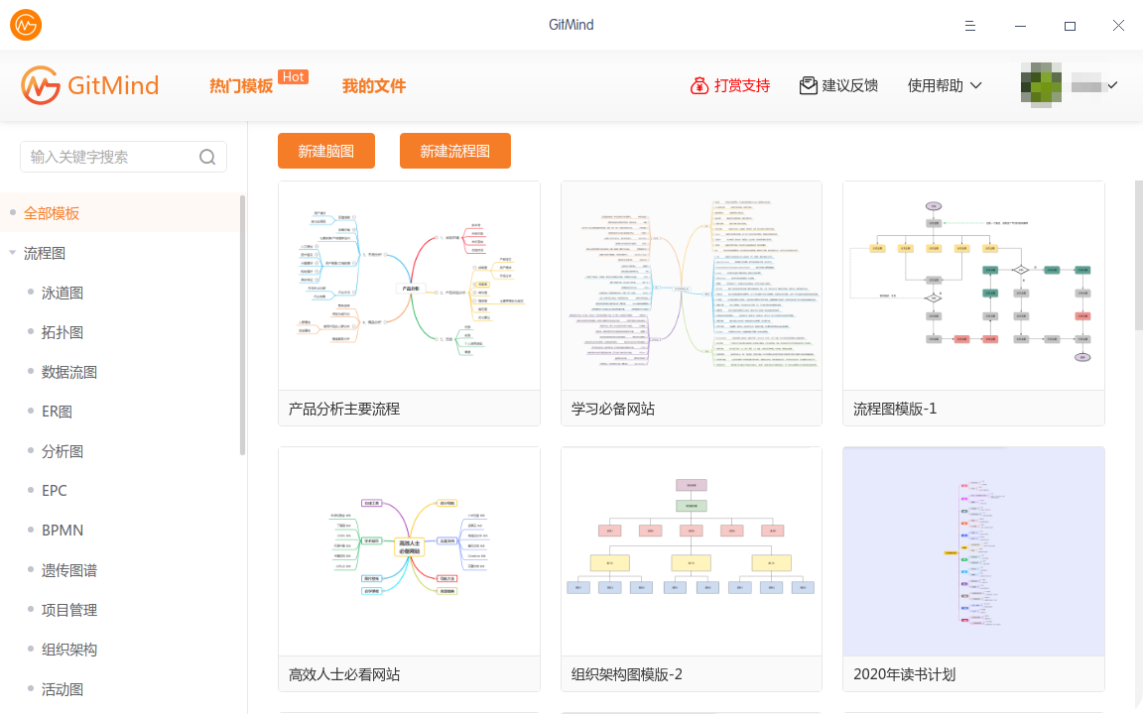
Task: Click the red money bag reward icon
Action: [x=699, y=85]
